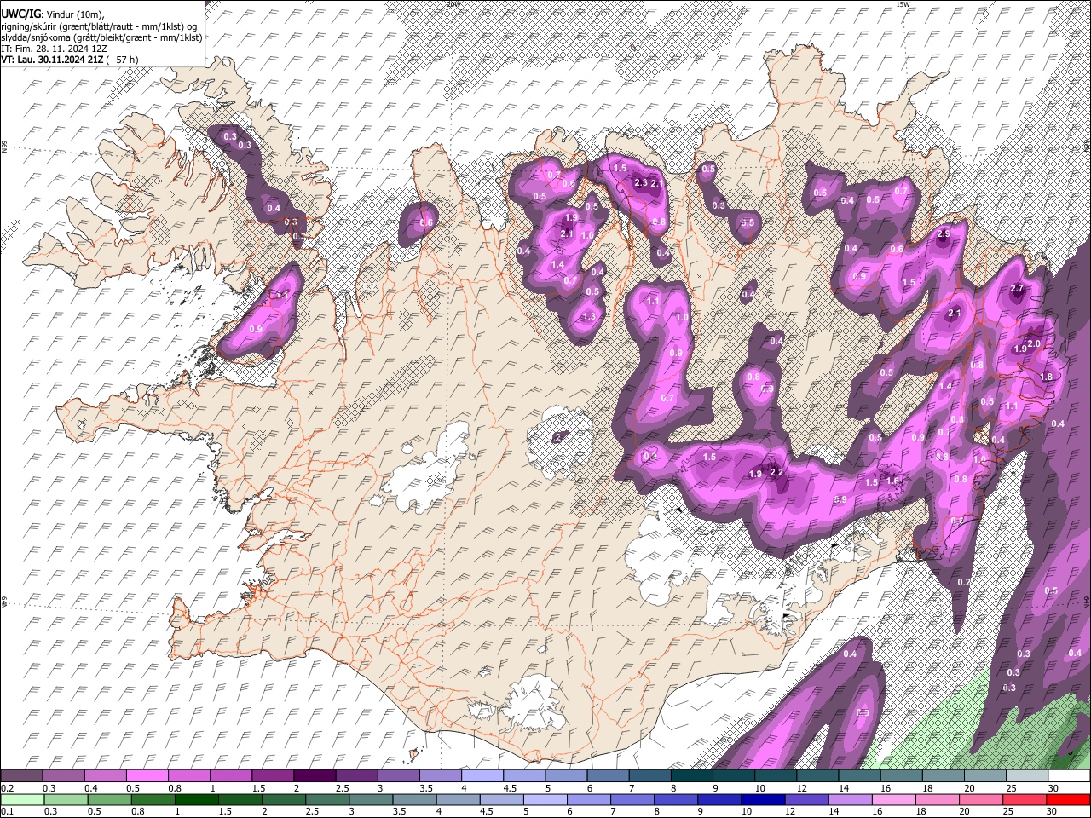Click the 'rigning/skúrir' legend description line

pos(99,26)
